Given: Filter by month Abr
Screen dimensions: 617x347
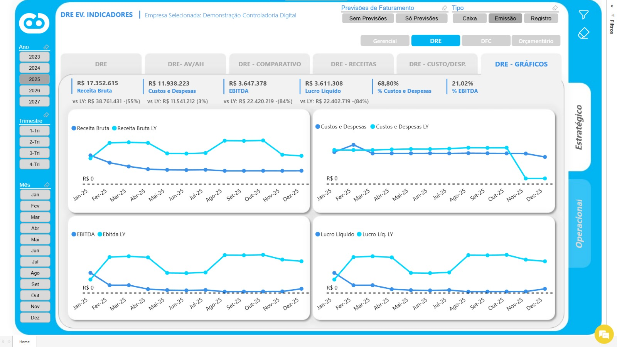Looking at the screenshot, I should (35, 228).
